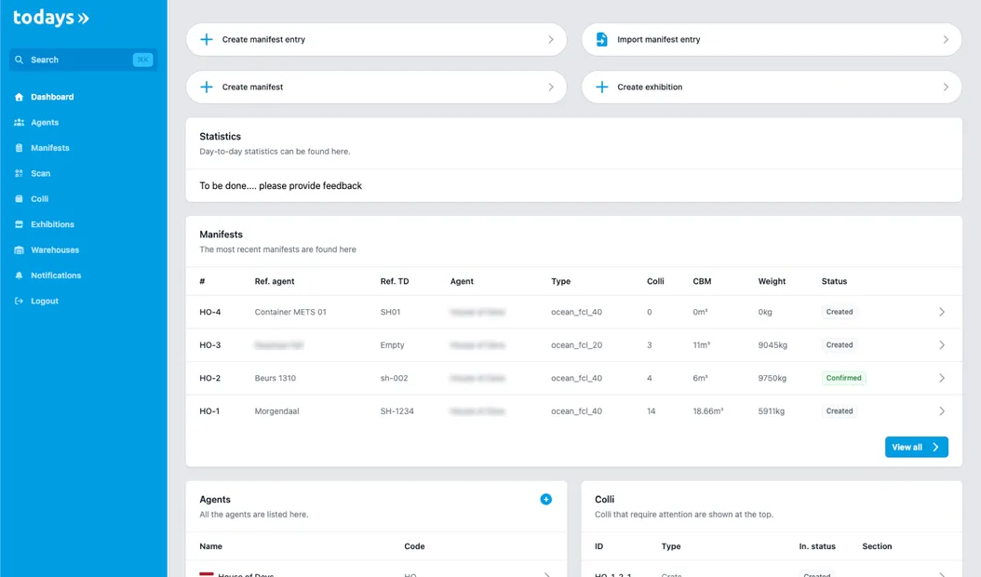Screen dimensions: 981x577
Task: Click Created status badge in HO-3 row
Action: 839,345
